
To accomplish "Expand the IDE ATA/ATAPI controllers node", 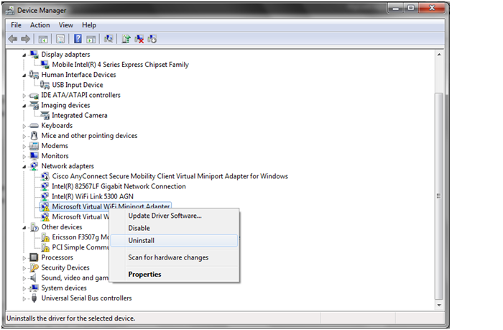I will (x=24, y=96).
